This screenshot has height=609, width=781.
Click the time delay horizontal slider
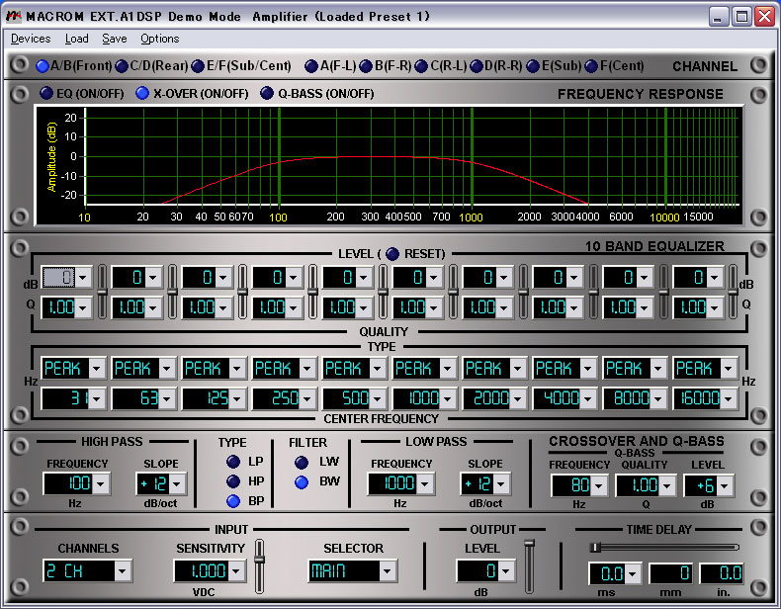click(x=664, y=548)
